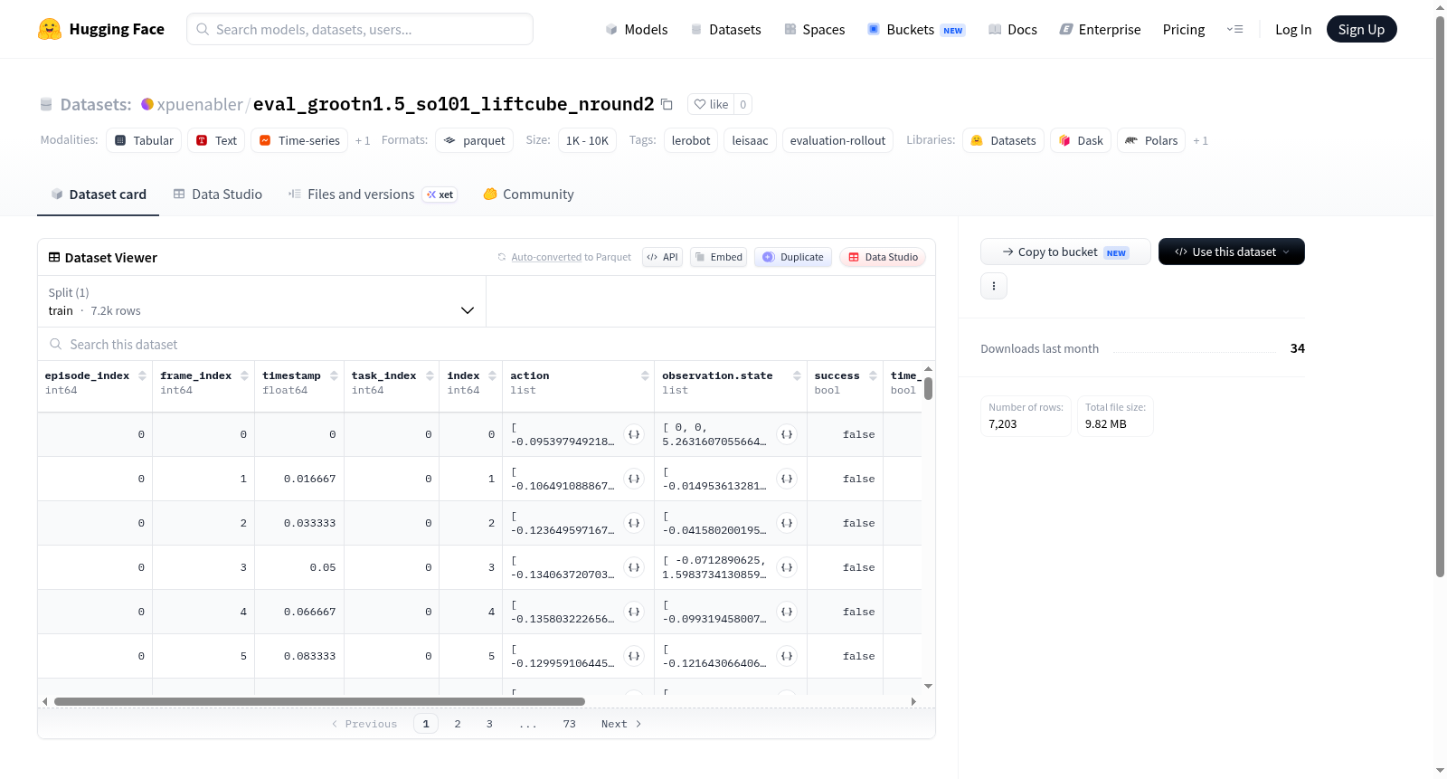Go to page 2 of the table
Viewport: 1447px width, 779px height.
tap(458, 724)
